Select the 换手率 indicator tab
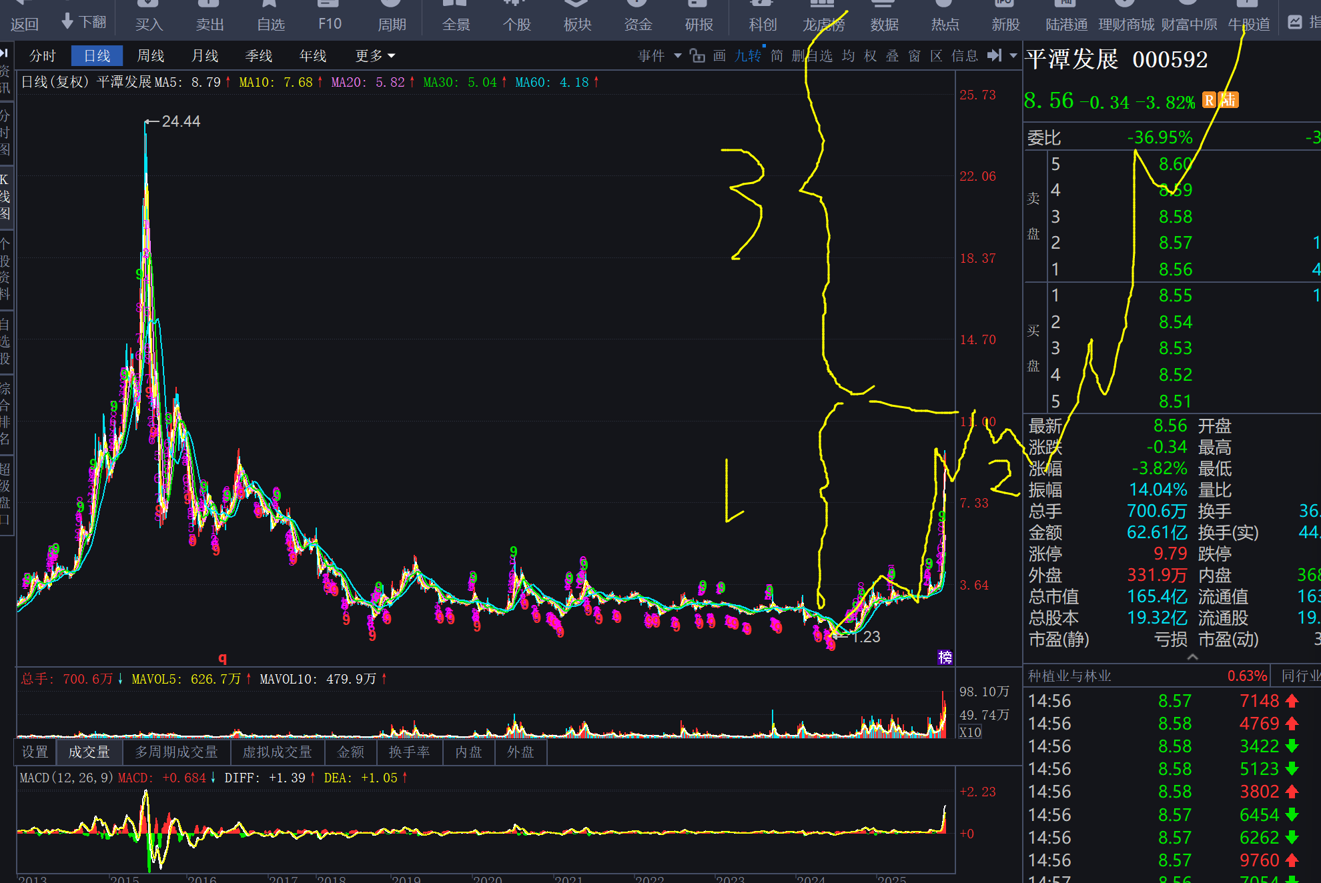Image resolution: width=1321 pixels, height=883 pixels. [409, 752]
